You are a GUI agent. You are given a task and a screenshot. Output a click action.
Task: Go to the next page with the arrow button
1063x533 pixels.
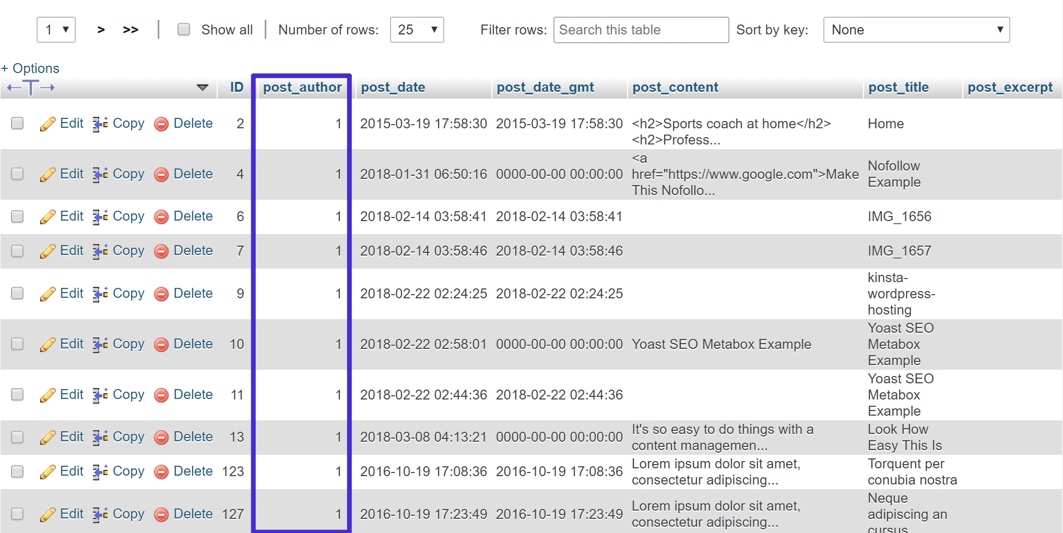point(100,30)
